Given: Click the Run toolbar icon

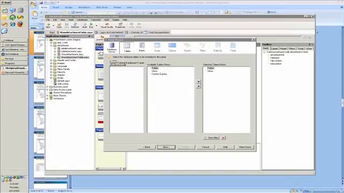Looking at the screenshot, I should (91, 25).
